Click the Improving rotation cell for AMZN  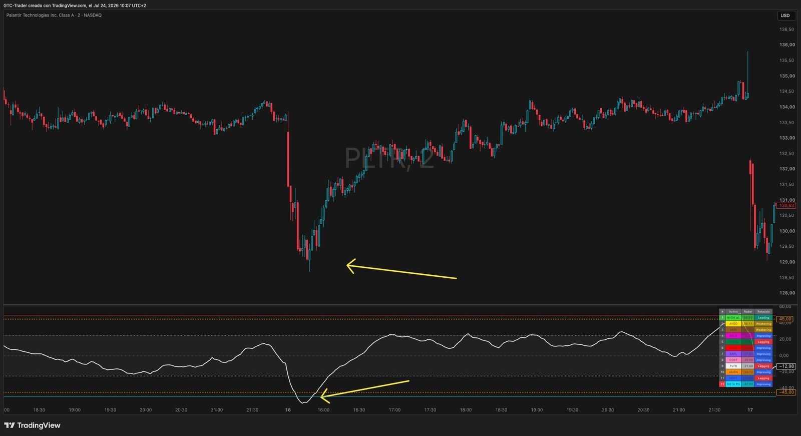[763, 372]
